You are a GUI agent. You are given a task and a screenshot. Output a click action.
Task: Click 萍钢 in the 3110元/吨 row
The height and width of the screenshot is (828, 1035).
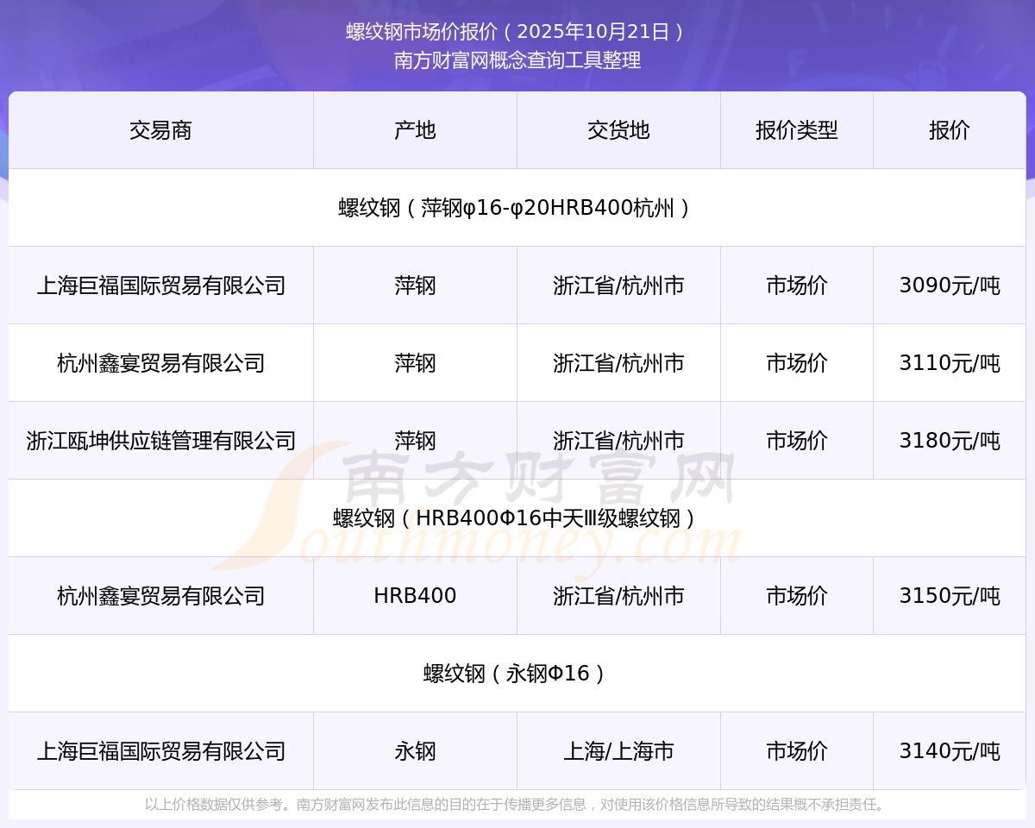(415, 363)
